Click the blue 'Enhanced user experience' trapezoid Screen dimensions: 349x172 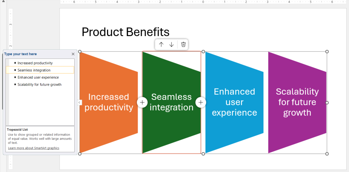(x=234, y=103)
